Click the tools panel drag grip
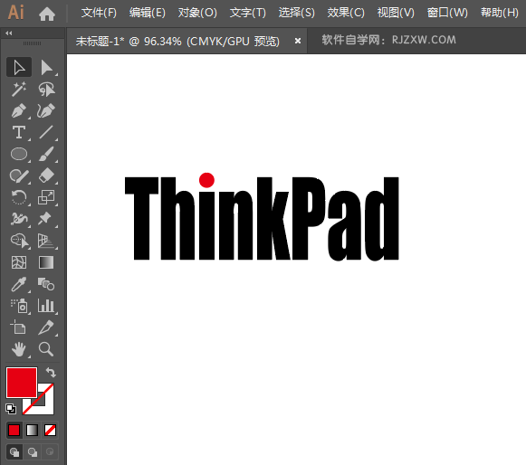 coord(32,43)
